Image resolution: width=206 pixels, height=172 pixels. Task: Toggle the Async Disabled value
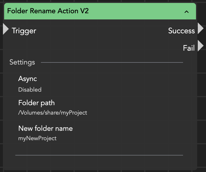point(30,90)
